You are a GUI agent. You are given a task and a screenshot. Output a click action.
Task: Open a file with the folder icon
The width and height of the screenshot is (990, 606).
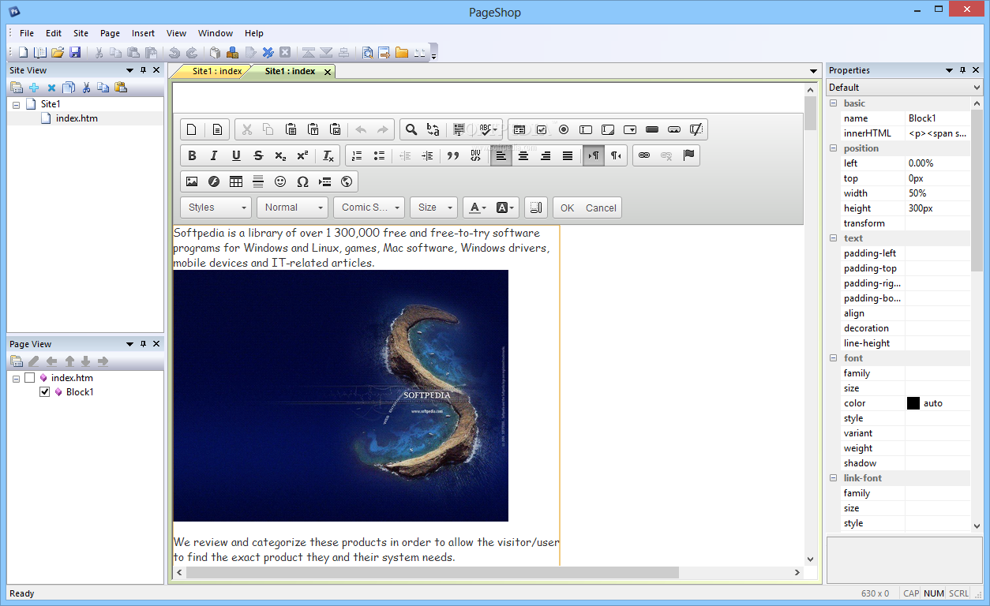click(x=58, y=53)
